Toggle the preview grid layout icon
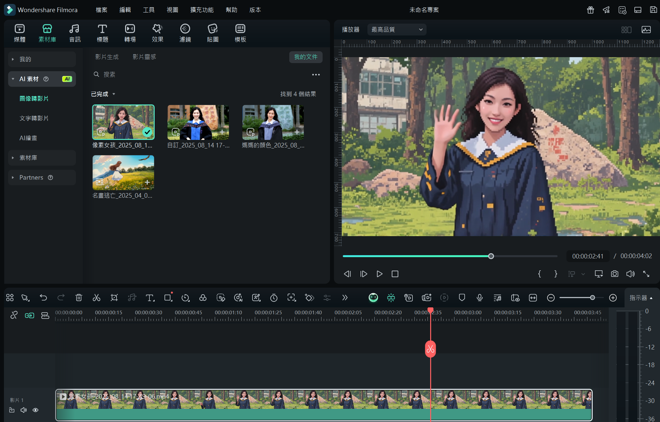 [627, 30]
